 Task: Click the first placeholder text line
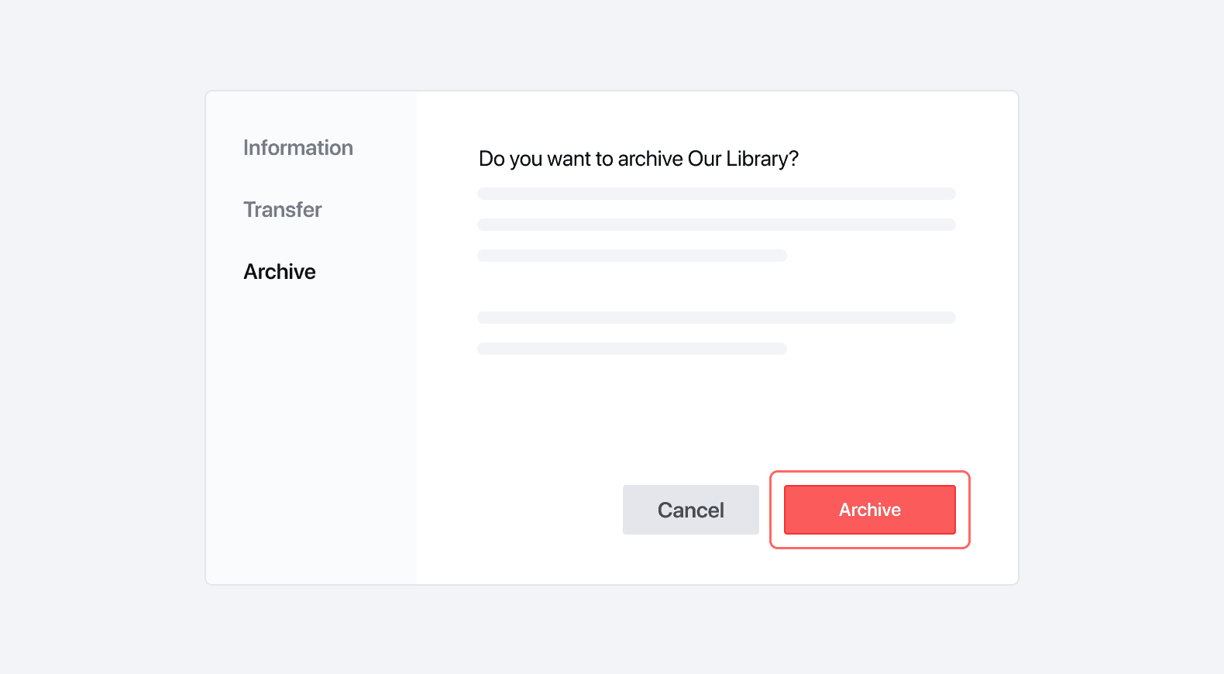click(717, 193)
